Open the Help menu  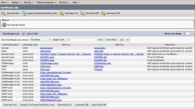[x=76, y=2]
